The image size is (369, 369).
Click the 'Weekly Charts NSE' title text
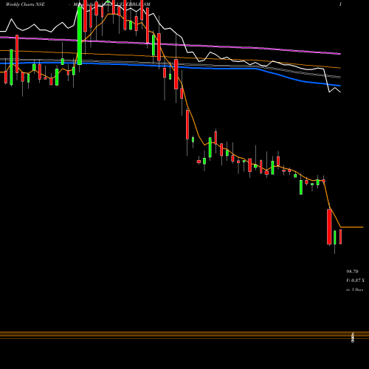tap(25, 4)
